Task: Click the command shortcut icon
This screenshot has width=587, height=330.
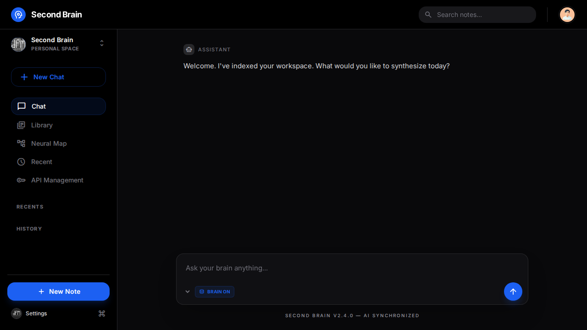Action: click(x=102, y=313)
